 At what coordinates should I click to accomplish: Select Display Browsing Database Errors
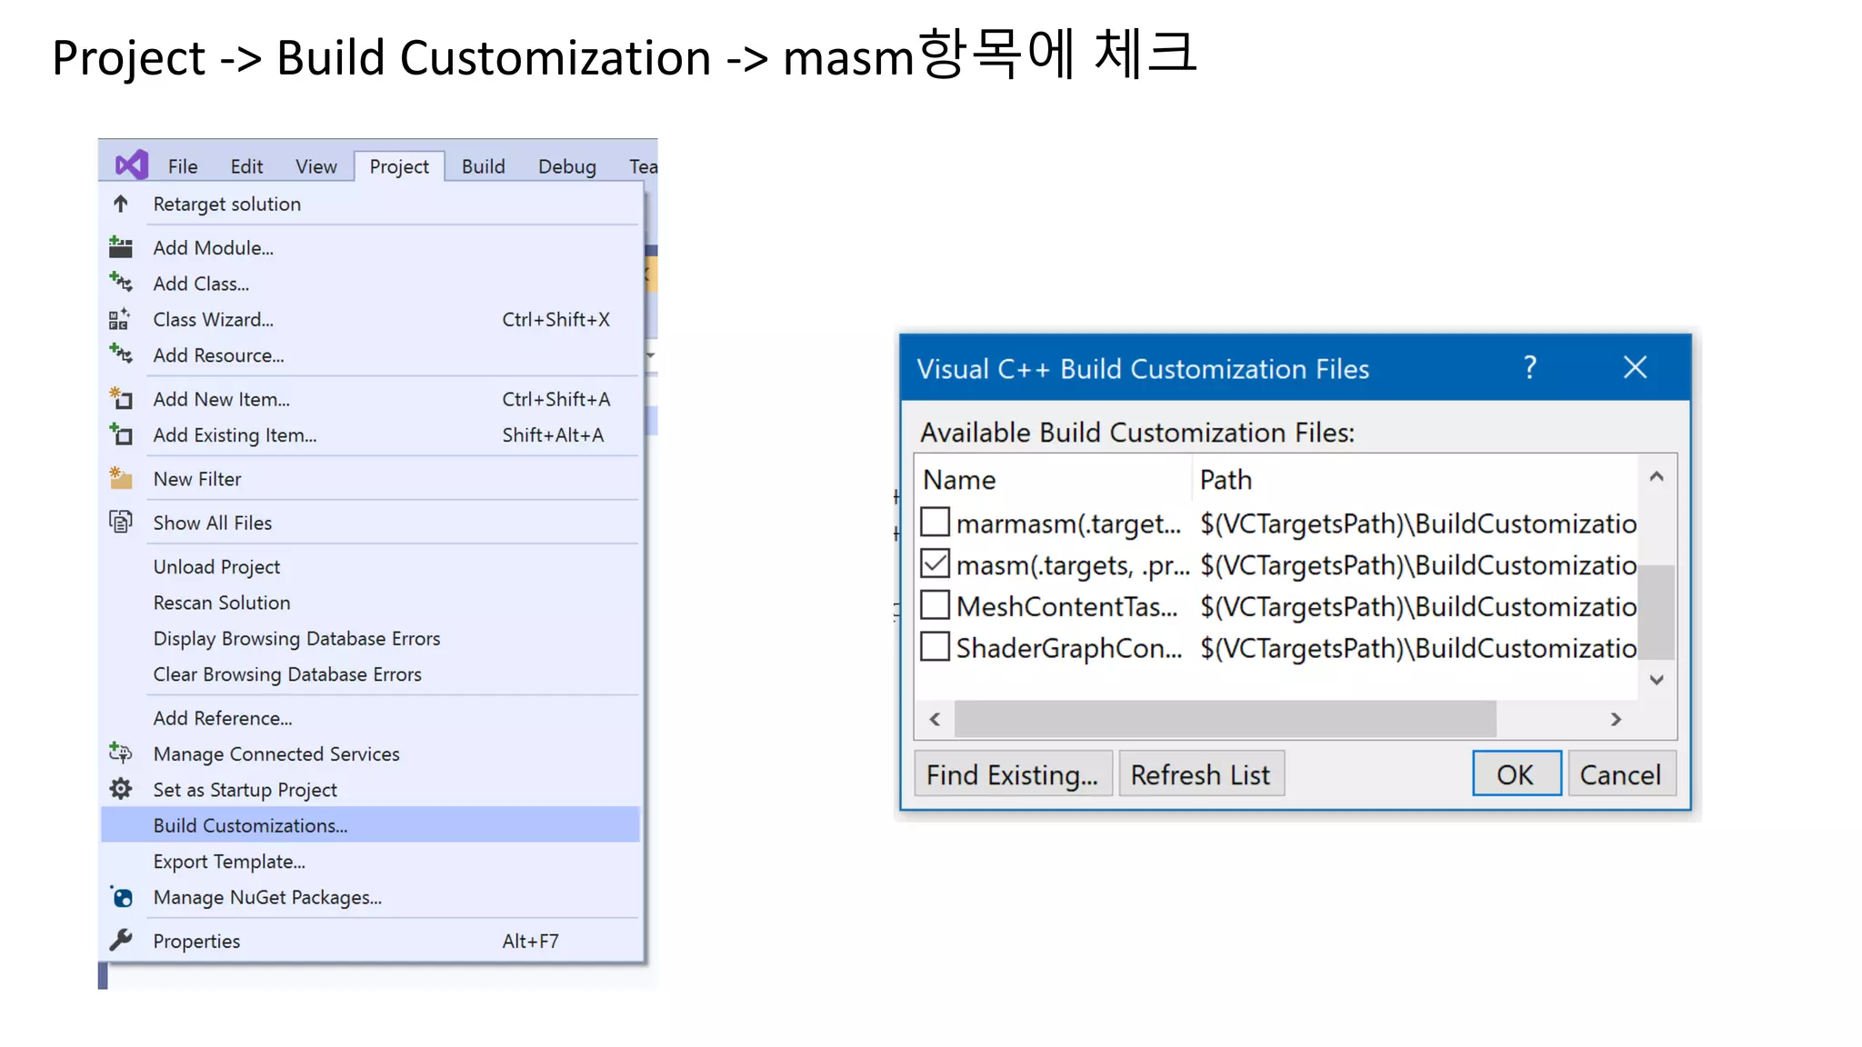click(370, 638)
